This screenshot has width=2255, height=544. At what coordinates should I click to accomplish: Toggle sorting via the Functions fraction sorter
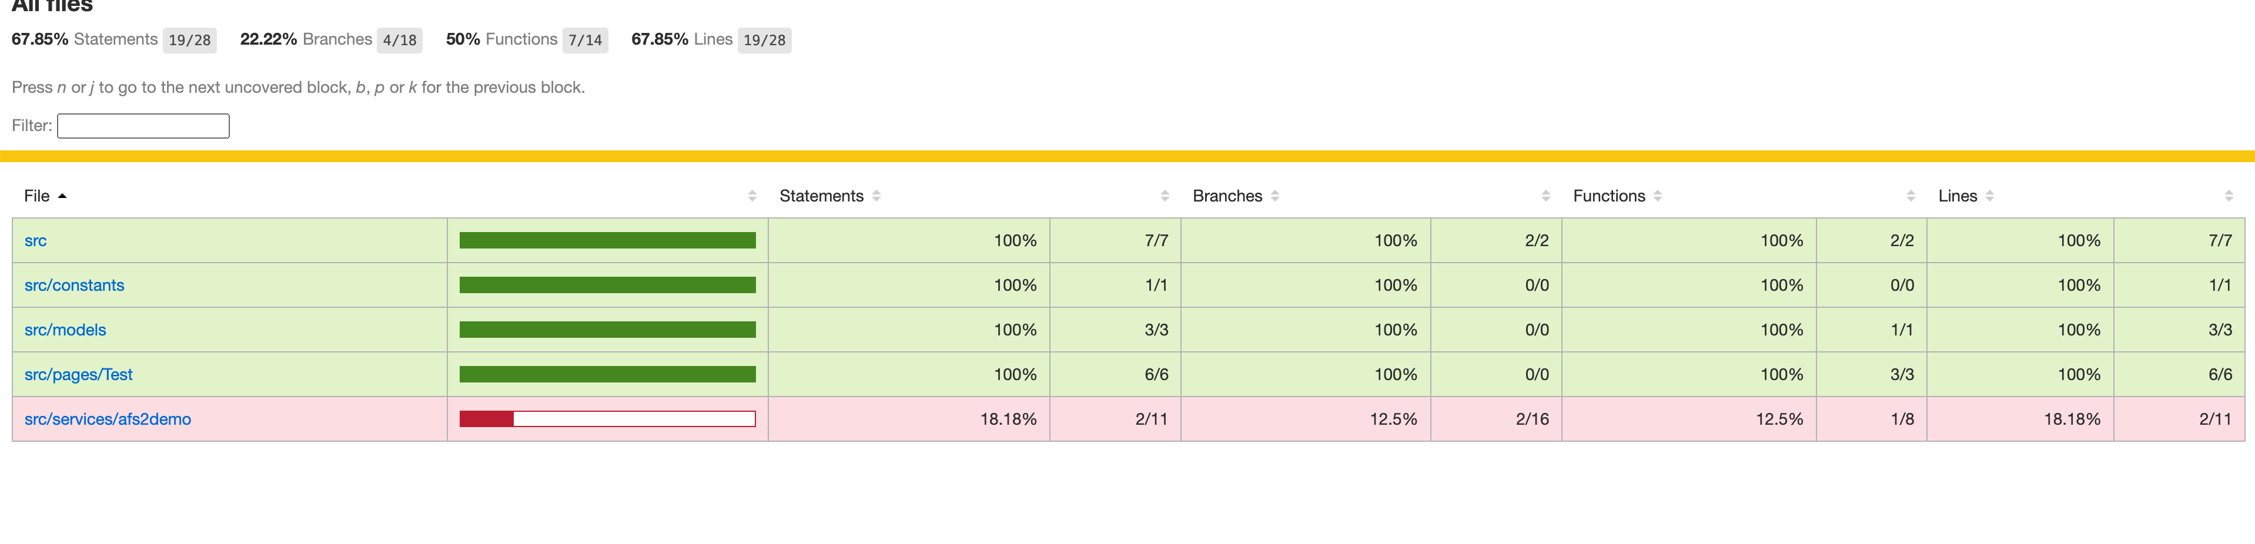click(1910, 196)
